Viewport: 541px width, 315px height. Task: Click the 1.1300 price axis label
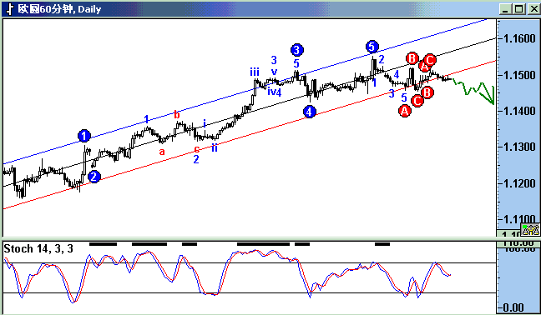coord(519,147)
